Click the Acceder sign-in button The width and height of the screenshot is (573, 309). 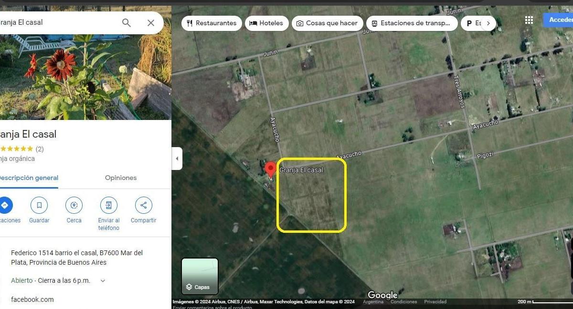pyautogui.click(x=559, y=20)
